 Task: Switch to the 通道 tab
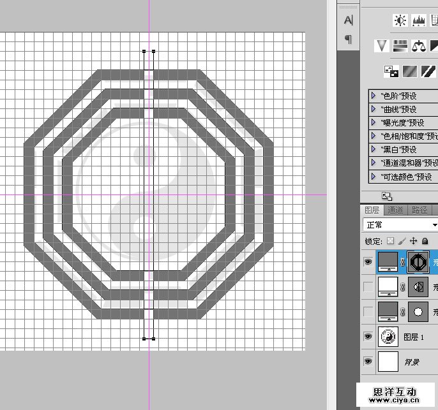click(x=395, y=210)
